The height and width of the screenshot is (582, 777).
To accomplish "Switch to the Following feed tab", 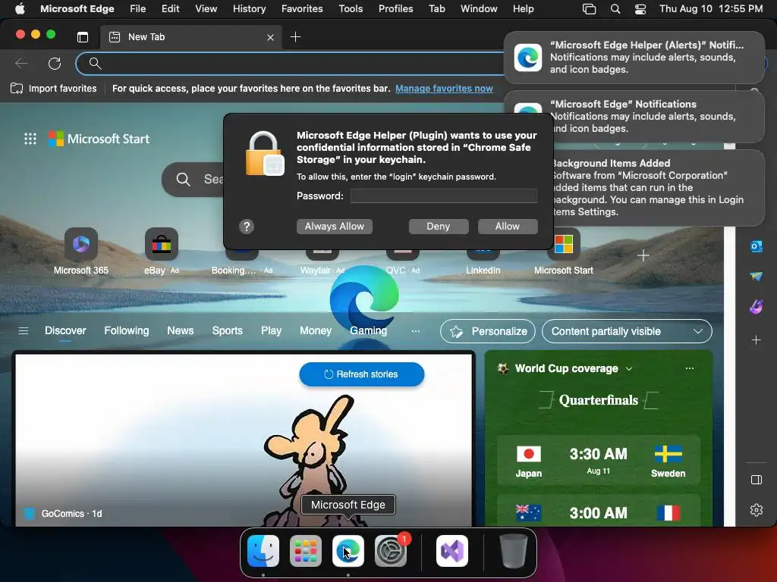I will click(x=127, y=330).
